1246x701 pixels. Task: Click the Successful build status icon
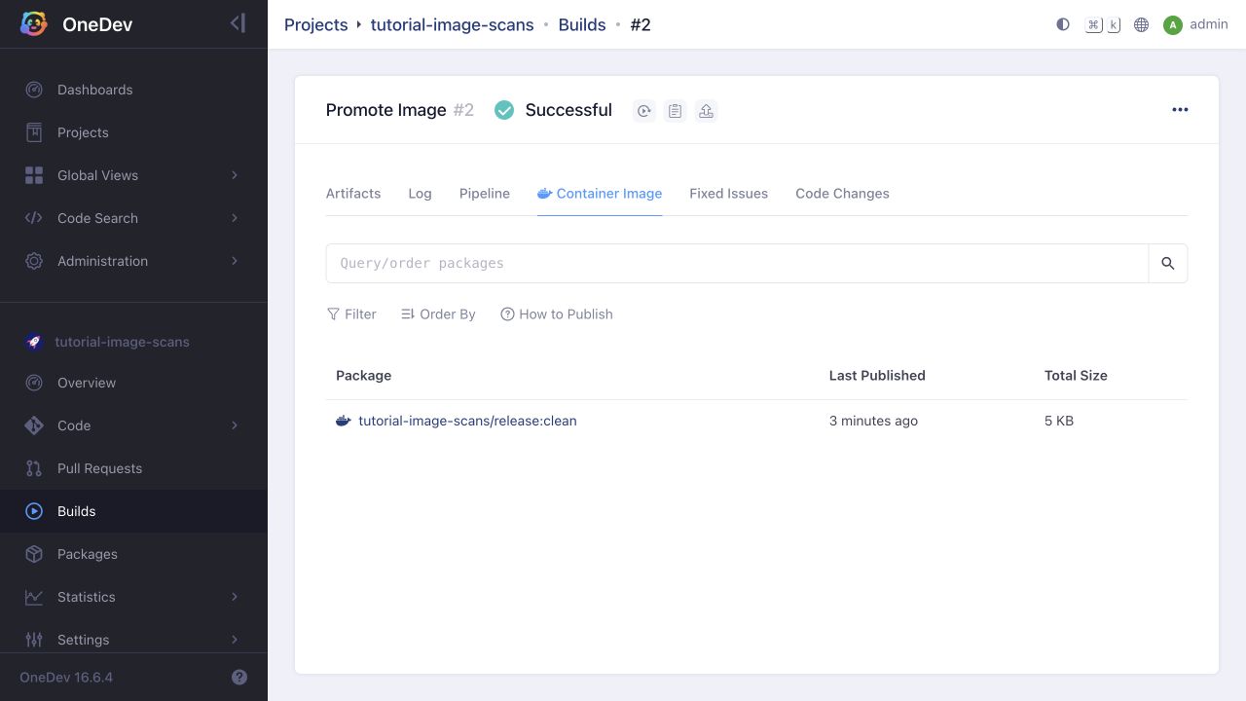point(504,110)
